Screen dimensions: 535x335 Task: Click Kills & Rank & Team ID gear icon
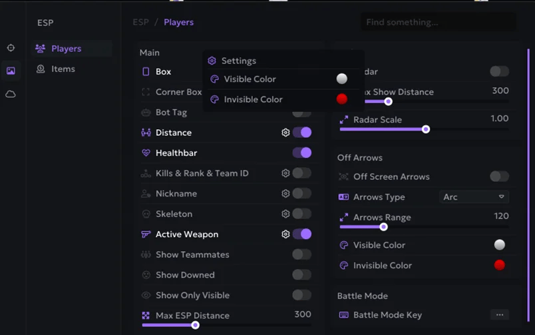285,173
